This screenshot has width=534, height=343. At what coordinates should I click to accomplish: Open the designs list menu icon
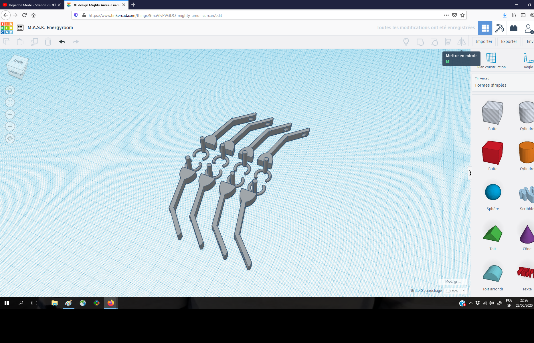point(20,28)
